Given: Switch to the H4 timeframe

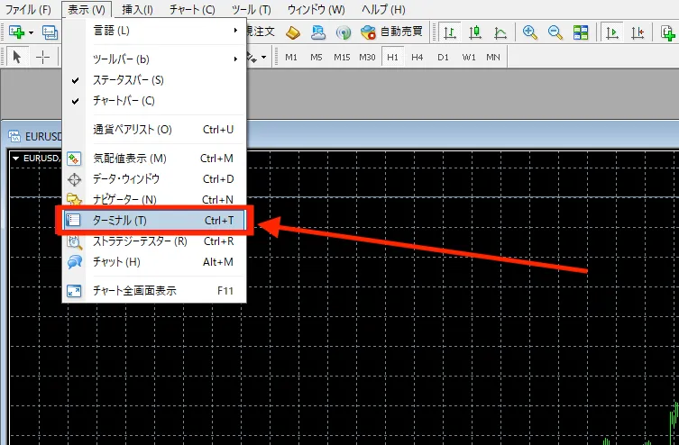Looking at the screenshot, I should click(x=417, y=57).
